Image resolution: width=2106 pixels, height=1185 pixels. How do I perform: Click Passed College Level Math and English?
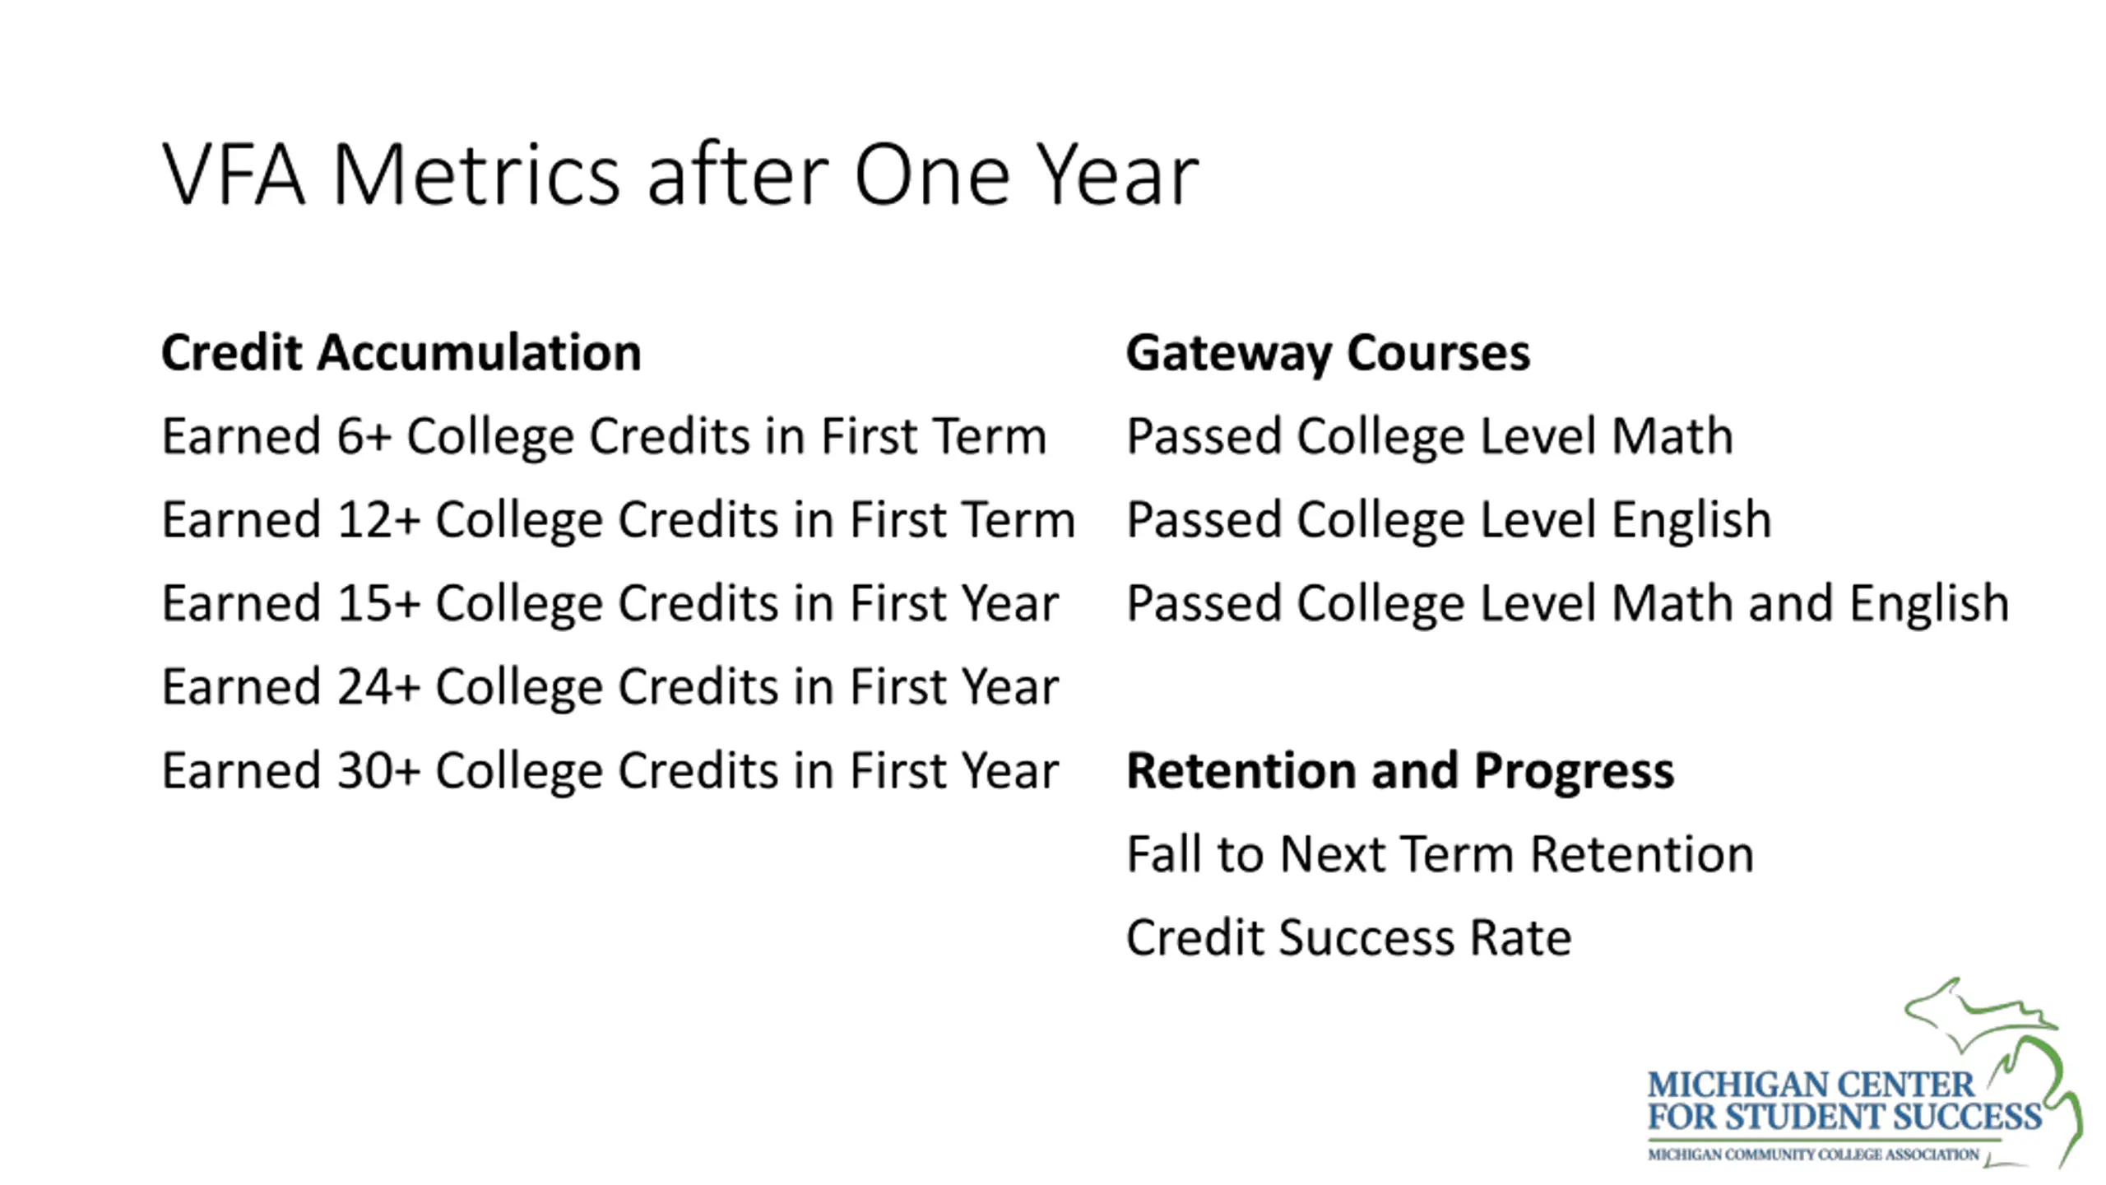pos(1567,604)
